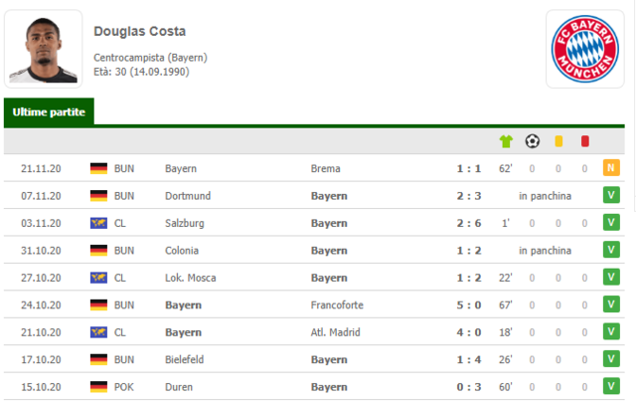Open the Lok. Mosca team link
636x401 pixels.
[190, 278]
